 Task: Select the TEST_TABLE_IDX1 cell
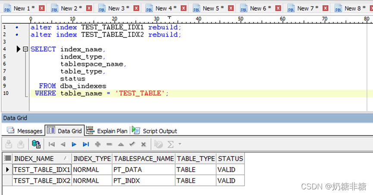click(42, 170)
